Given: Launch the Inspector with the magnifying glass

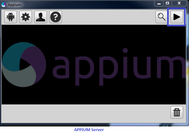Looking at the screenshot, I should [x=162, y=17].
